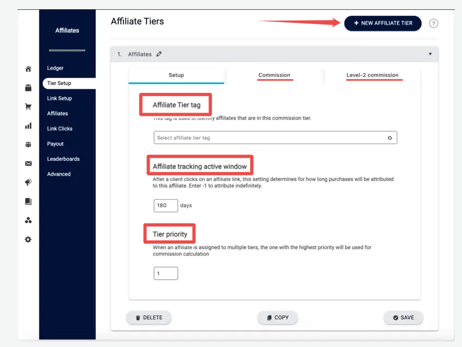Open Leaderboards in sidebar menu
462x347 pixels.
tap(63, 159)
